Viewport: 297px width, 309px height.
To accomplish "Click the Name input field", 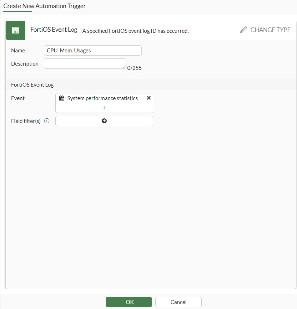I will click(x=92, y=51).
